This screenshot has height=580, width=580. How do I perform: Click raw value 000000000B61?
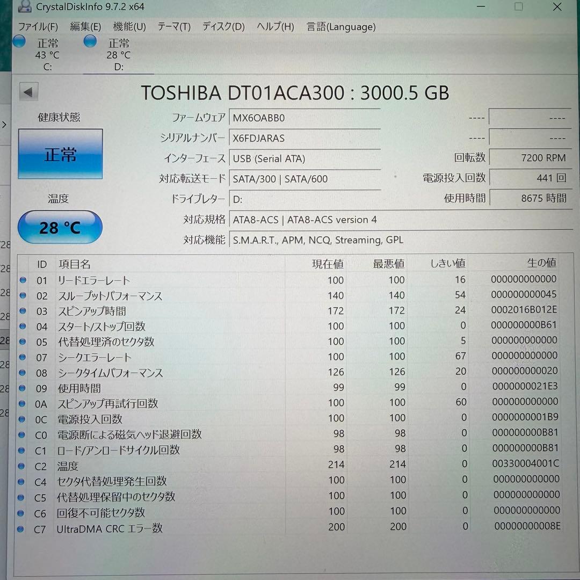524,325
